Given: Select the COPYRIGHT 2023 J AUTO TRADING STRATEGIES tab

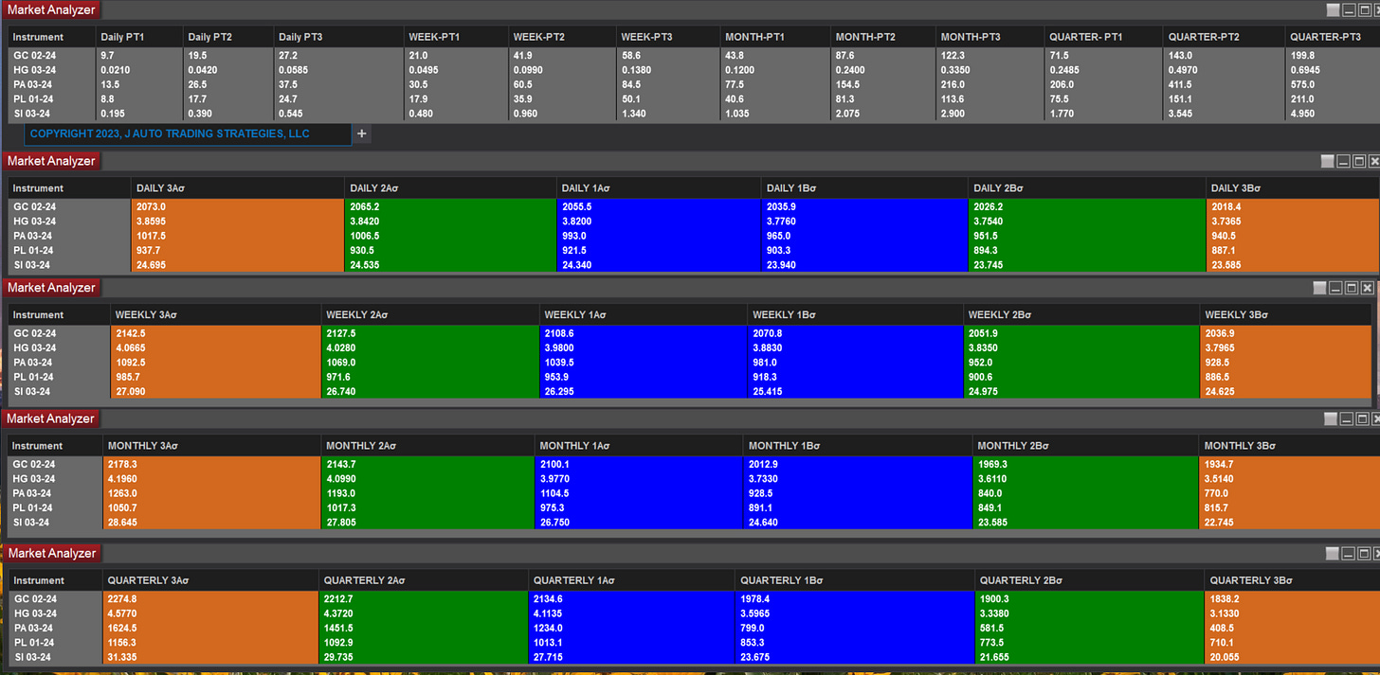Looking at the screenshot, I should [x=189, y=133].
